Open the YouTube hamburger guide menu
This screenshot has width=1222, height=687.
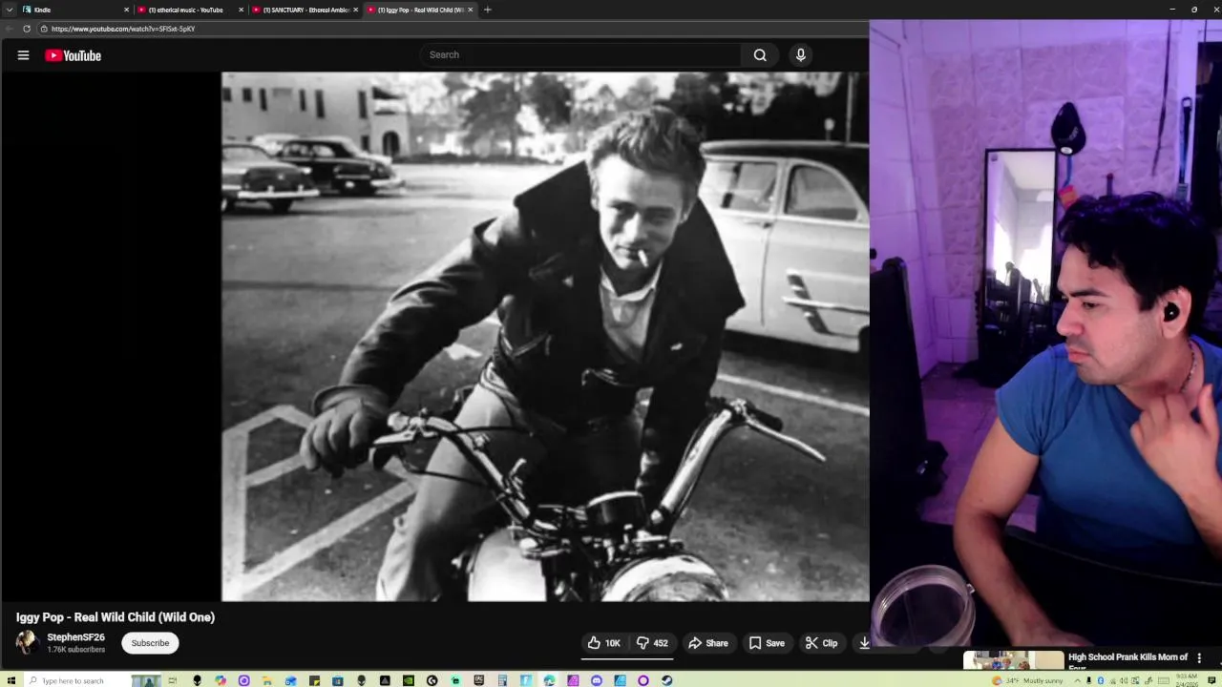pyautogui.click(x=23, y=55)
